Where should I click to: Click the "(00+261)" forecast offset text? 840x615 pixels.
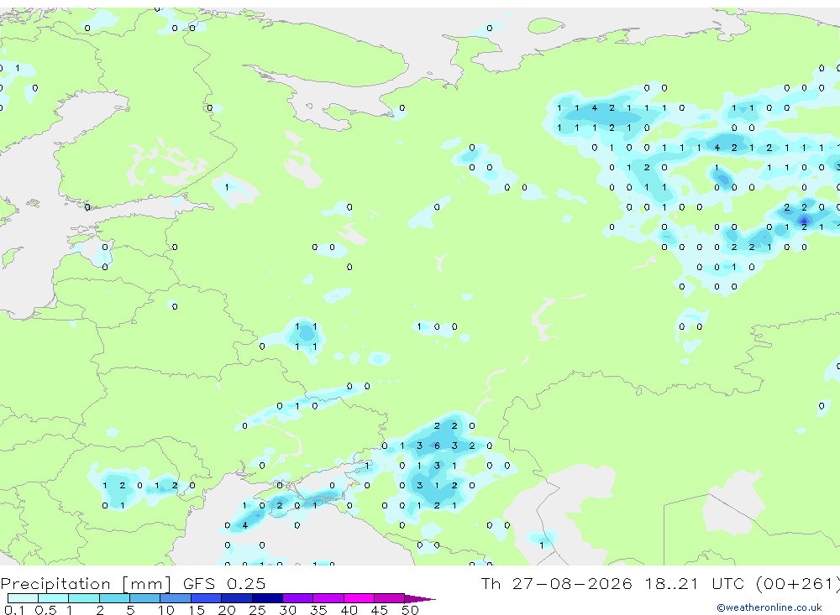pyautogui.click(x=798, y=584)
